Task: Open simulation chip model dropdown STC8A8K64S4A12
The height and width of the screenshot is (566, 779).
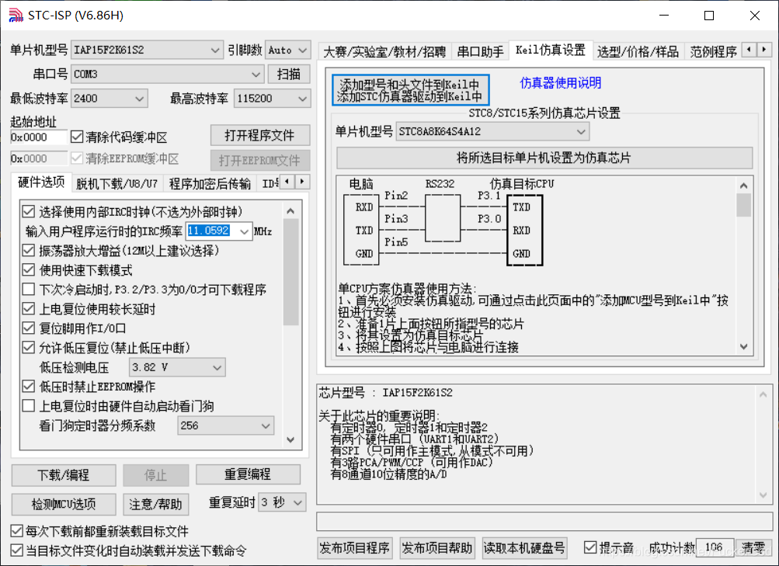Action: 492,131
